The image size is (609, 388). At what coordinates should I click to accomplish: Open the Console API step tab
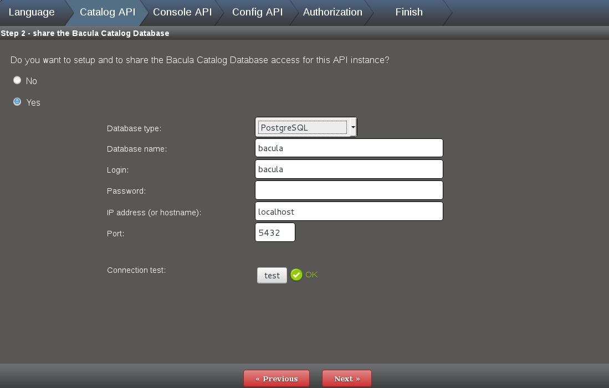click(x=182, y=12)
